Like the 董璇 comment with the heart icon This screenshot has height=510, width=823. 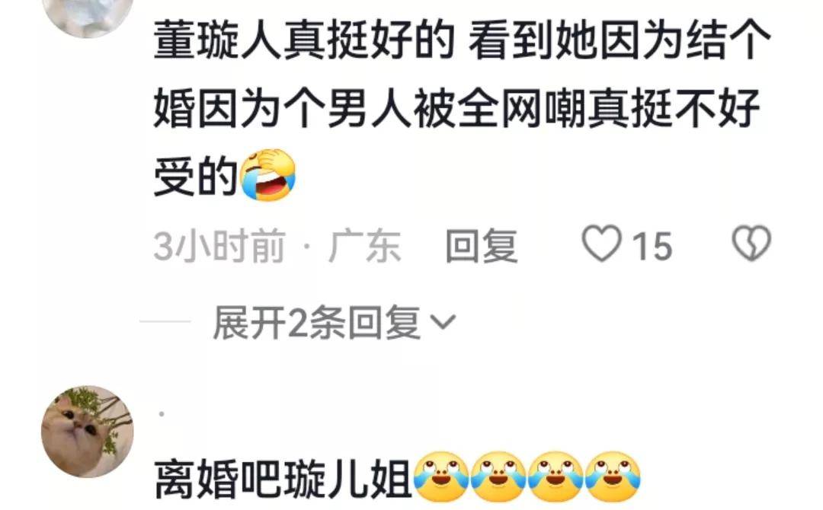(601, 244)
